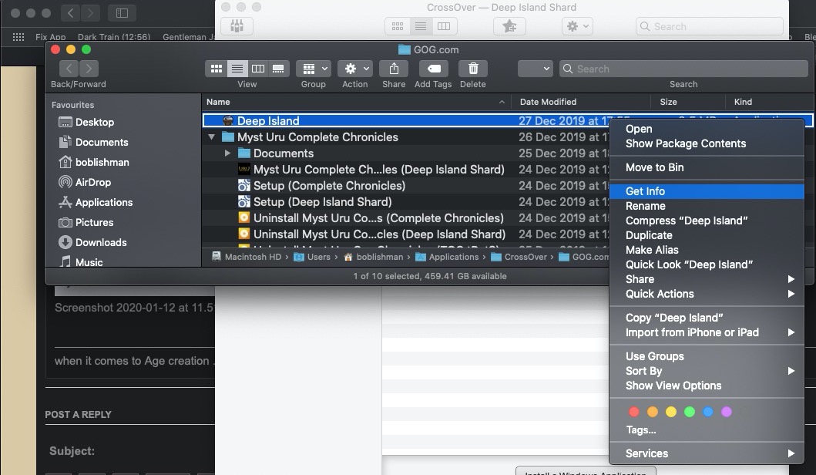Sort by Name column header
The height and width of the screenshot is (475, 816).
357,102
